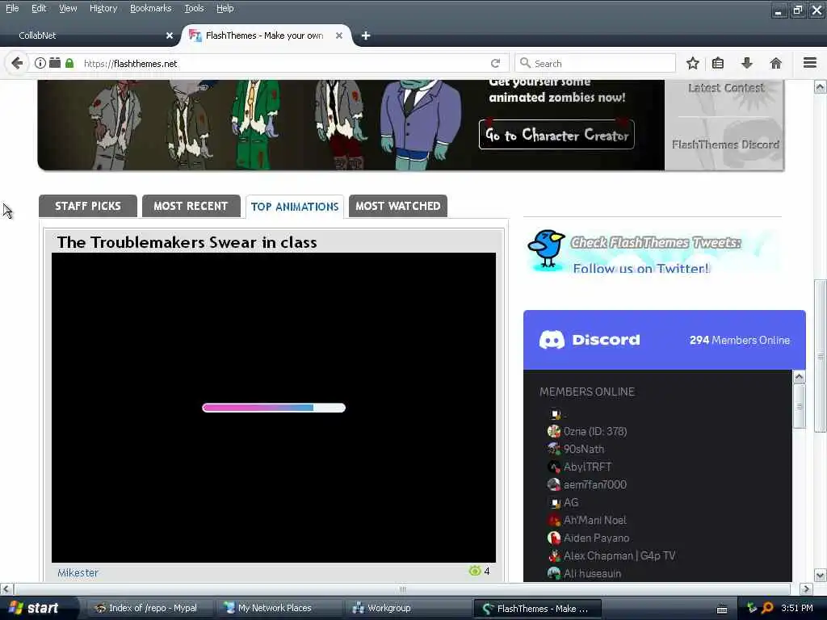The height and width of the screenshot is (620, 827).
Task: Click the green network tray icon
Action: [x=752, y=608]
